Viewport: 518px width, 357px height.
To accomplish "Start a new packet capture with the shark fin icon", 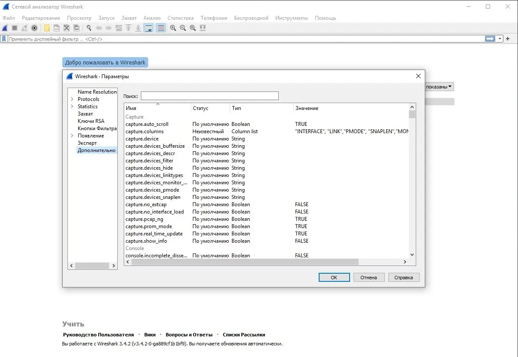I will [x=4, y=28].
